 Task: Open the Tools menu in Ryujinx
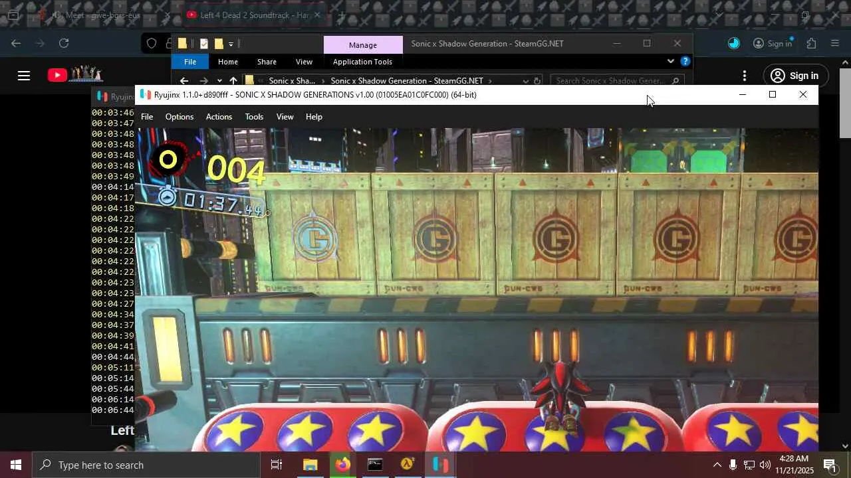254,117
